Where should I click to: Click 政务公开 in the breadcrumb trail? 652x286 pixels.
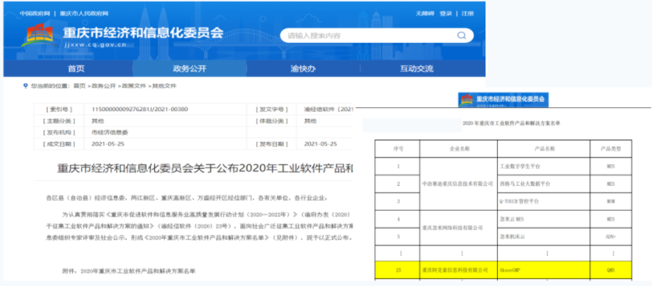click(x=103, y=86)
